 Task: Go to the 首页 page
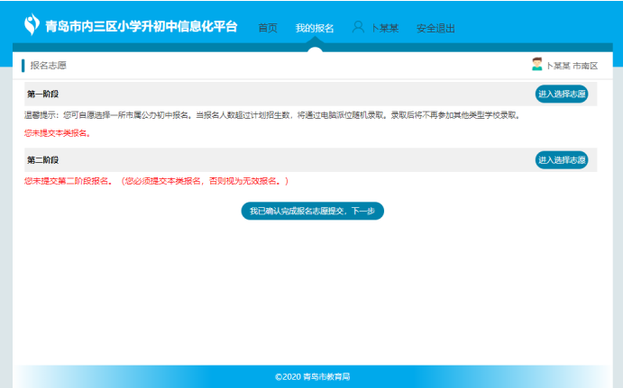[268, 28]
